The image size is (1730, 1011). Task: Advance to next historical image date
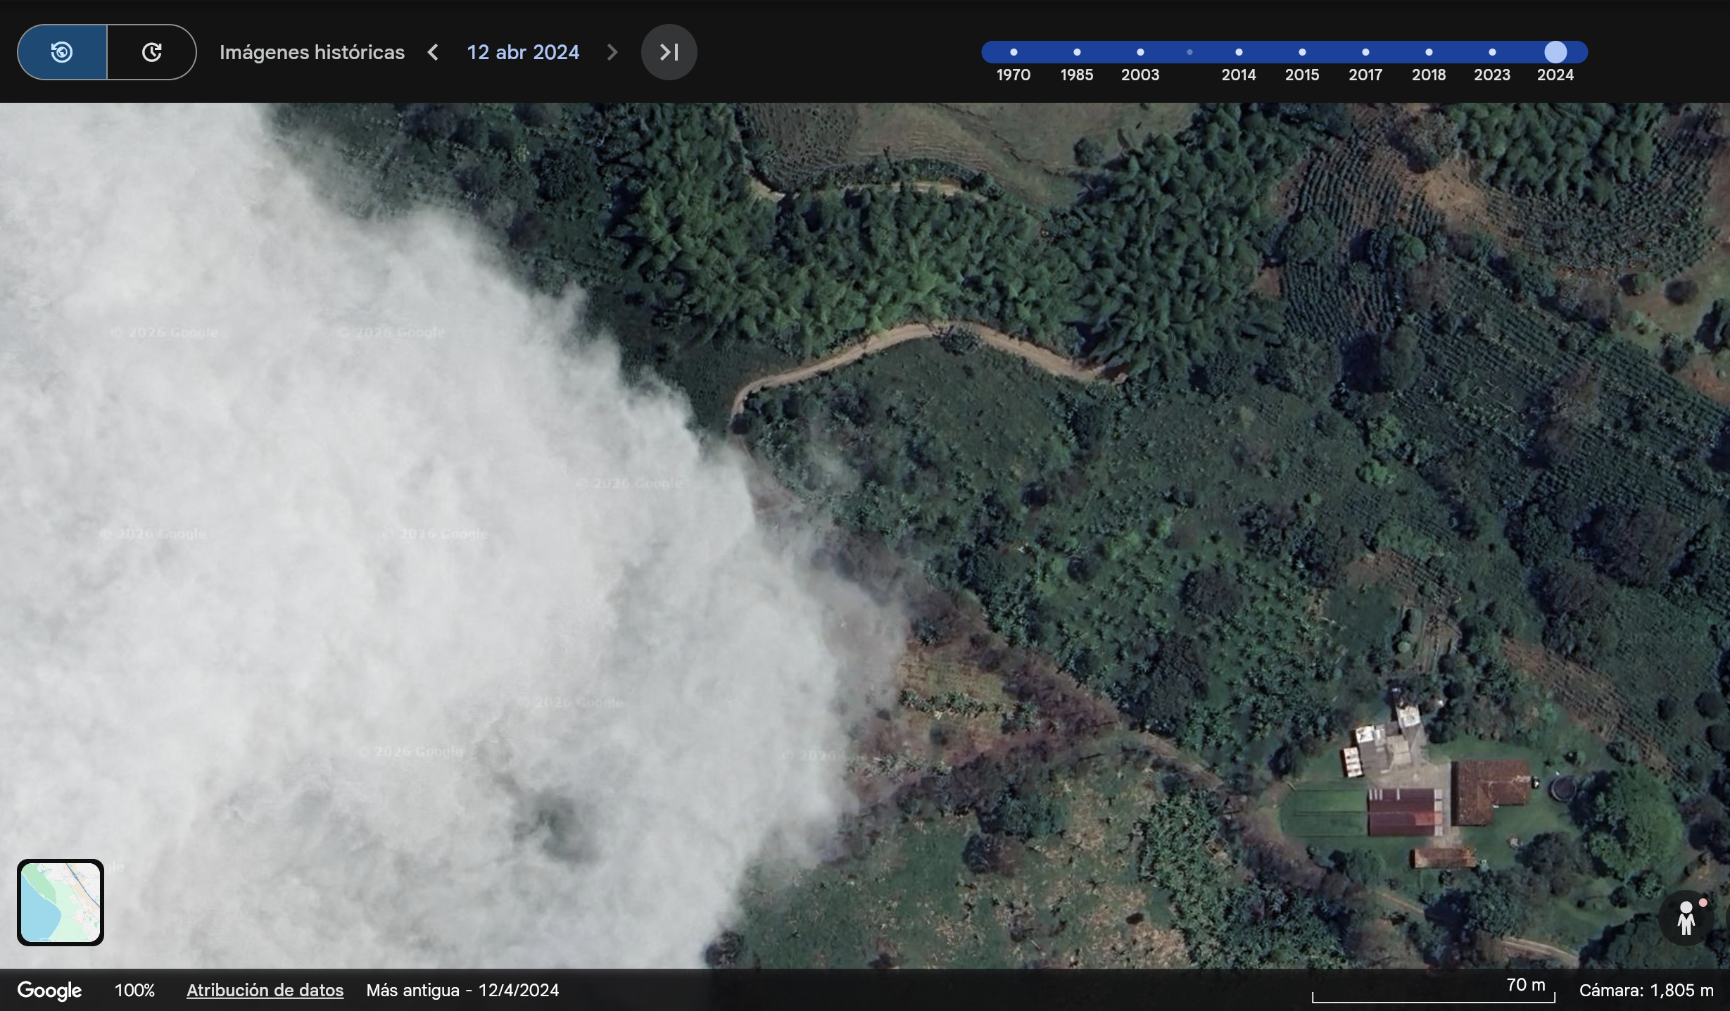(612, 52)
